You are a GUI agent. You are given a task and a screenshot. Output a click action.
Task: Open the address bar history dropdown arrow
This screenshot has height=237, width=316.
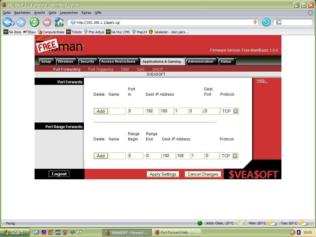click(255, 22)
